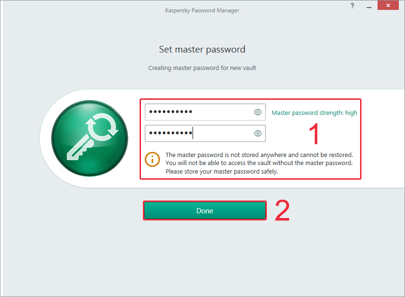Focus the first master password input field
This screenshot has width=405, height=297.
click(205, 112)
